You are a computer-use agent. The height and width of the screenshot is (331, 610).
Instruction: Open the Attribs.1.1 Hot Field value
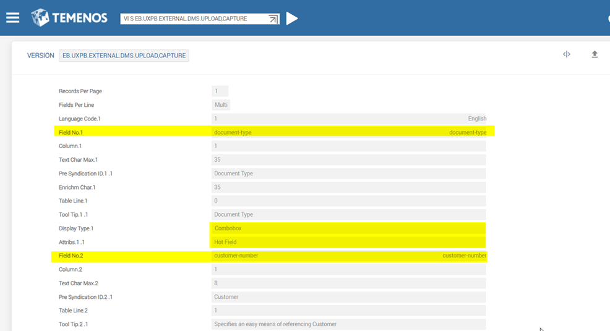click(348, 242)
